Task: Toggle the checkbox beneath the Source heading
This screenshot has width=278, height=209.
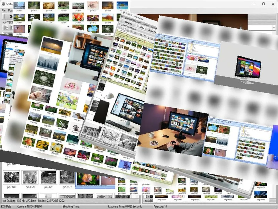Action: point(120,28)
